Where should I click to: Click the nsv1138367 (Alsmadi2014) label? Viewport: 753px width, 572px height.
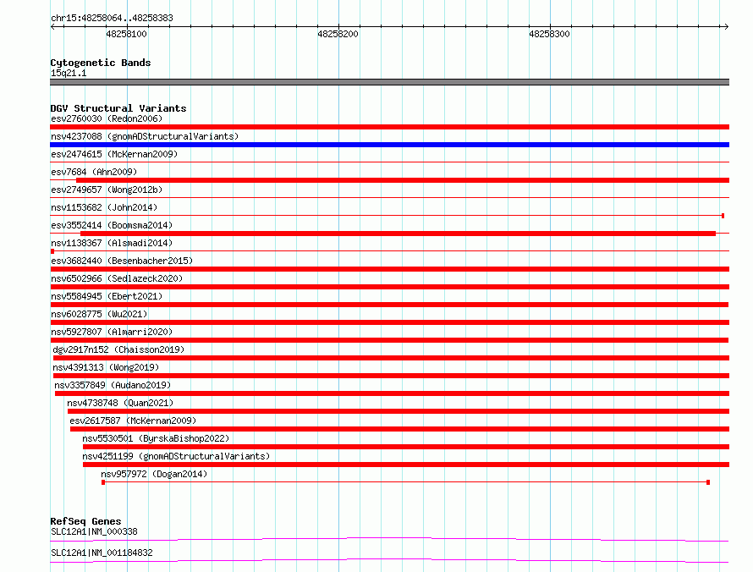pyautogui.click(x=112, y=243)
